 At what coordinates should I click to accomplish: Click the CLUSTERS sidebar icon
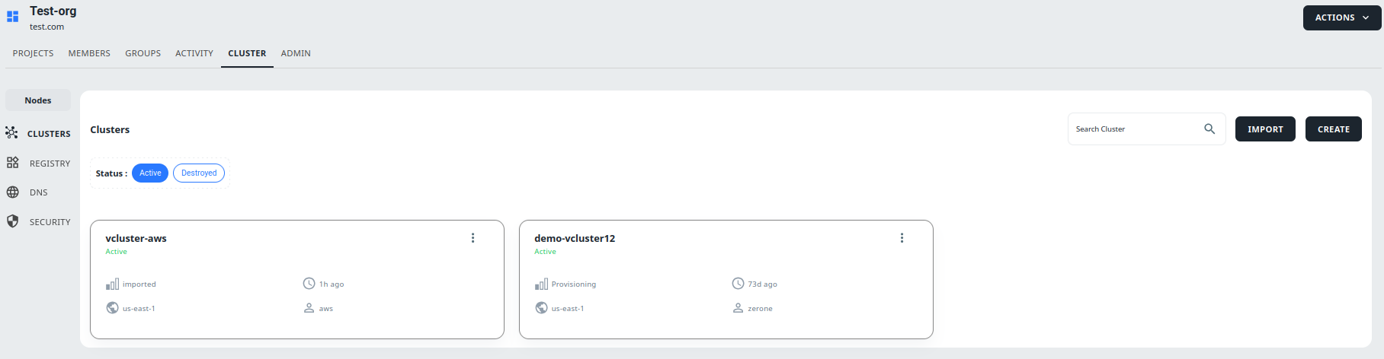click(x=11, y=132)
